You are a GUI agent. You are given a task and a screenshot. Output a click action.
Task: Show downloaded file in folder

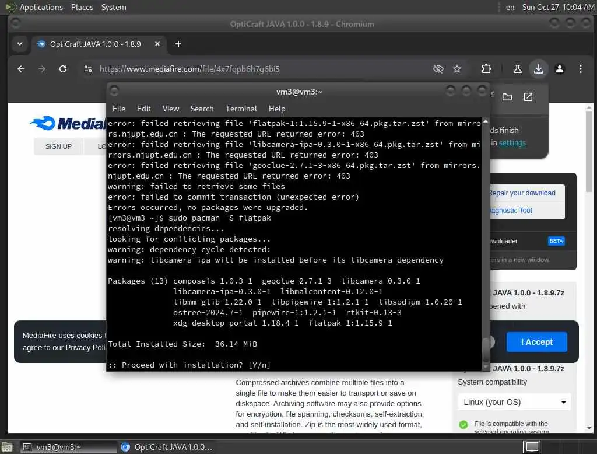(x=507, y=97)
